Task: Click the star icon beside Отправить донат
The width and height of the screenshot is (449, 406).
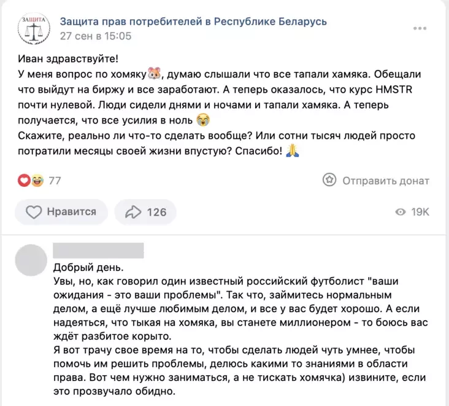Action: click(x=329, y=180)
